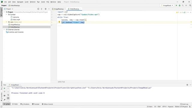Collapse the Sumber folder
The image size is (192, 108).
tap(7, 14)
